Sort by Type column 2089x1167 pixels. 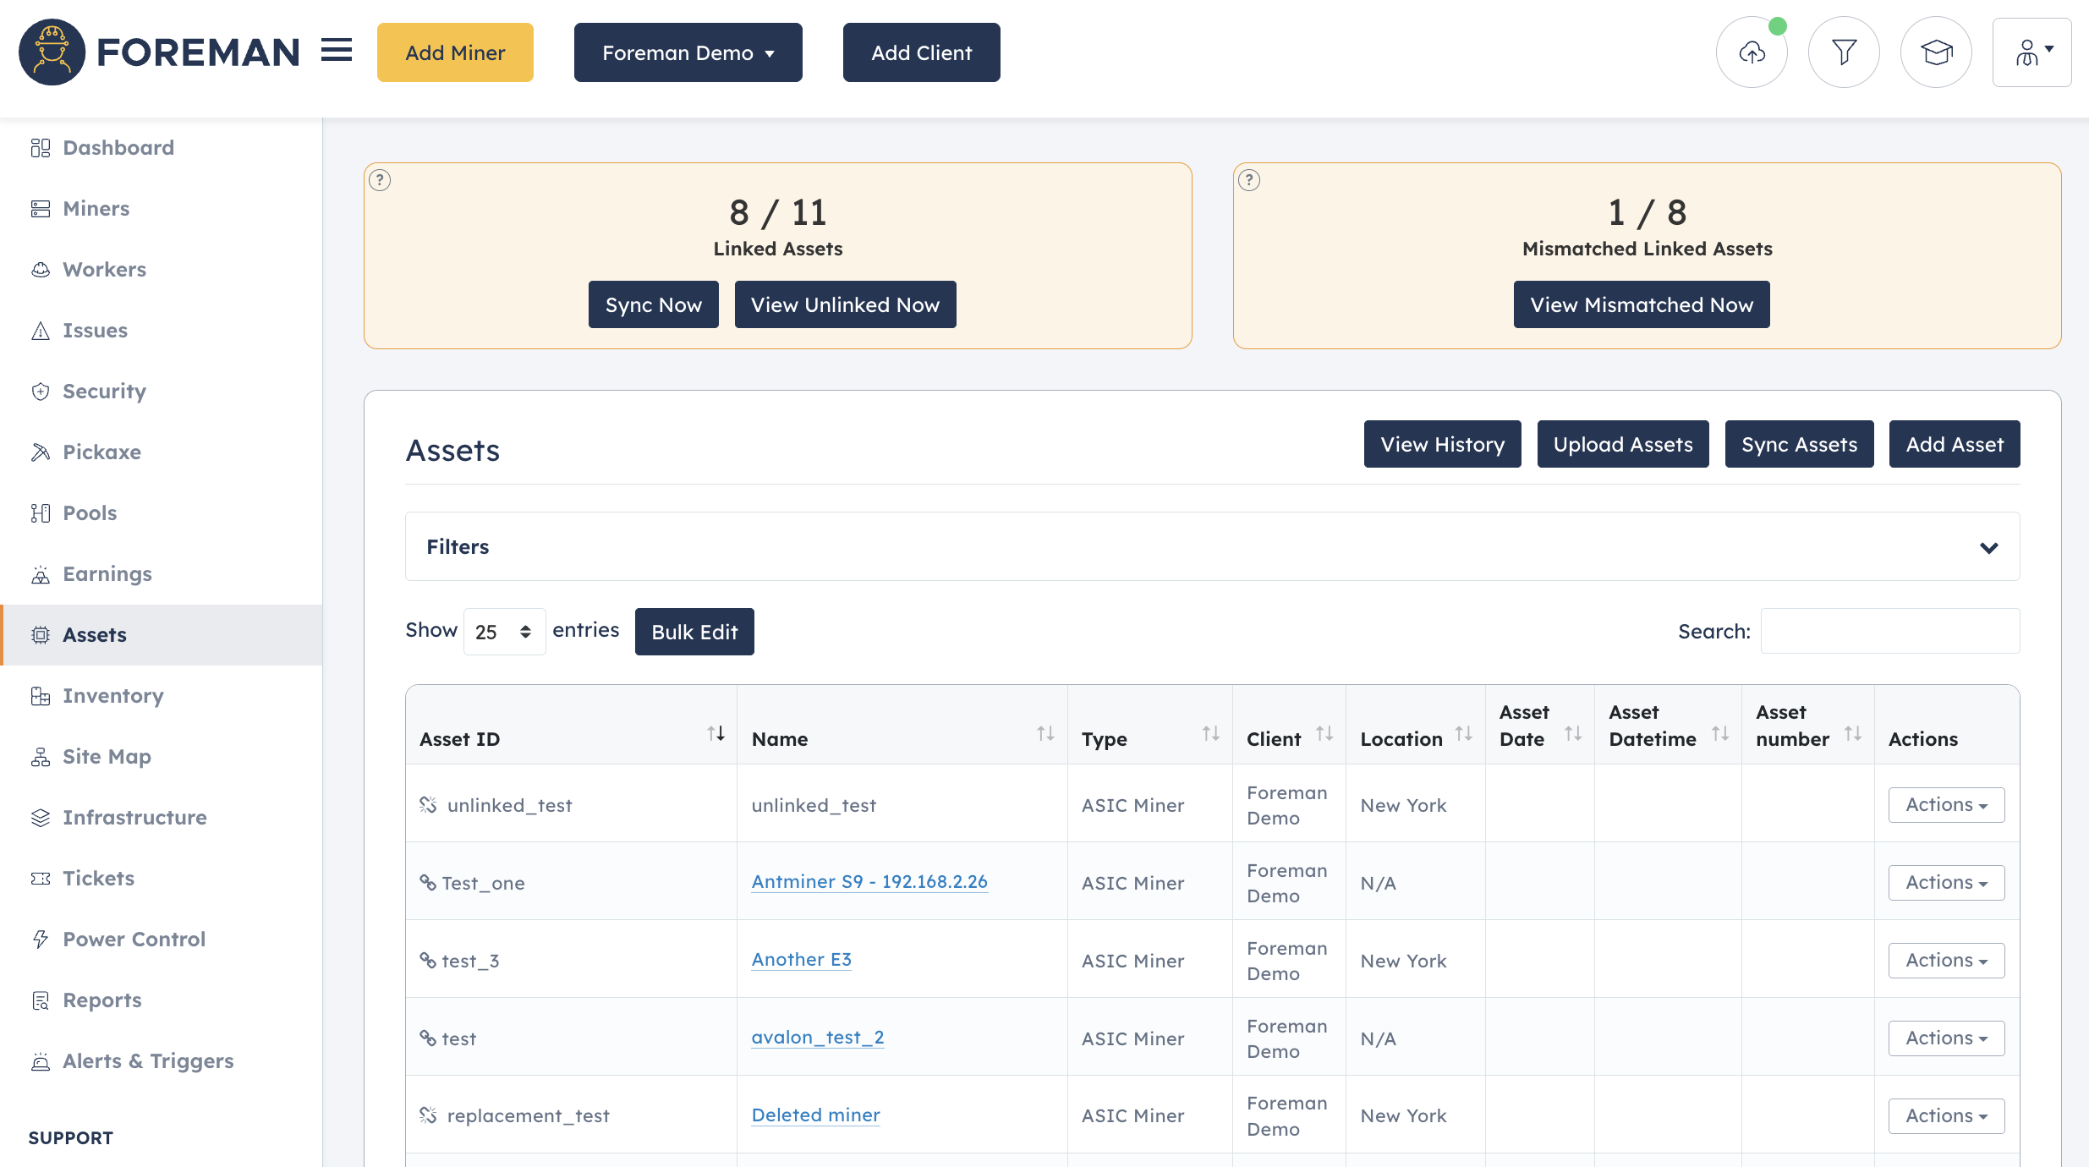click(x=1211, y=734)
